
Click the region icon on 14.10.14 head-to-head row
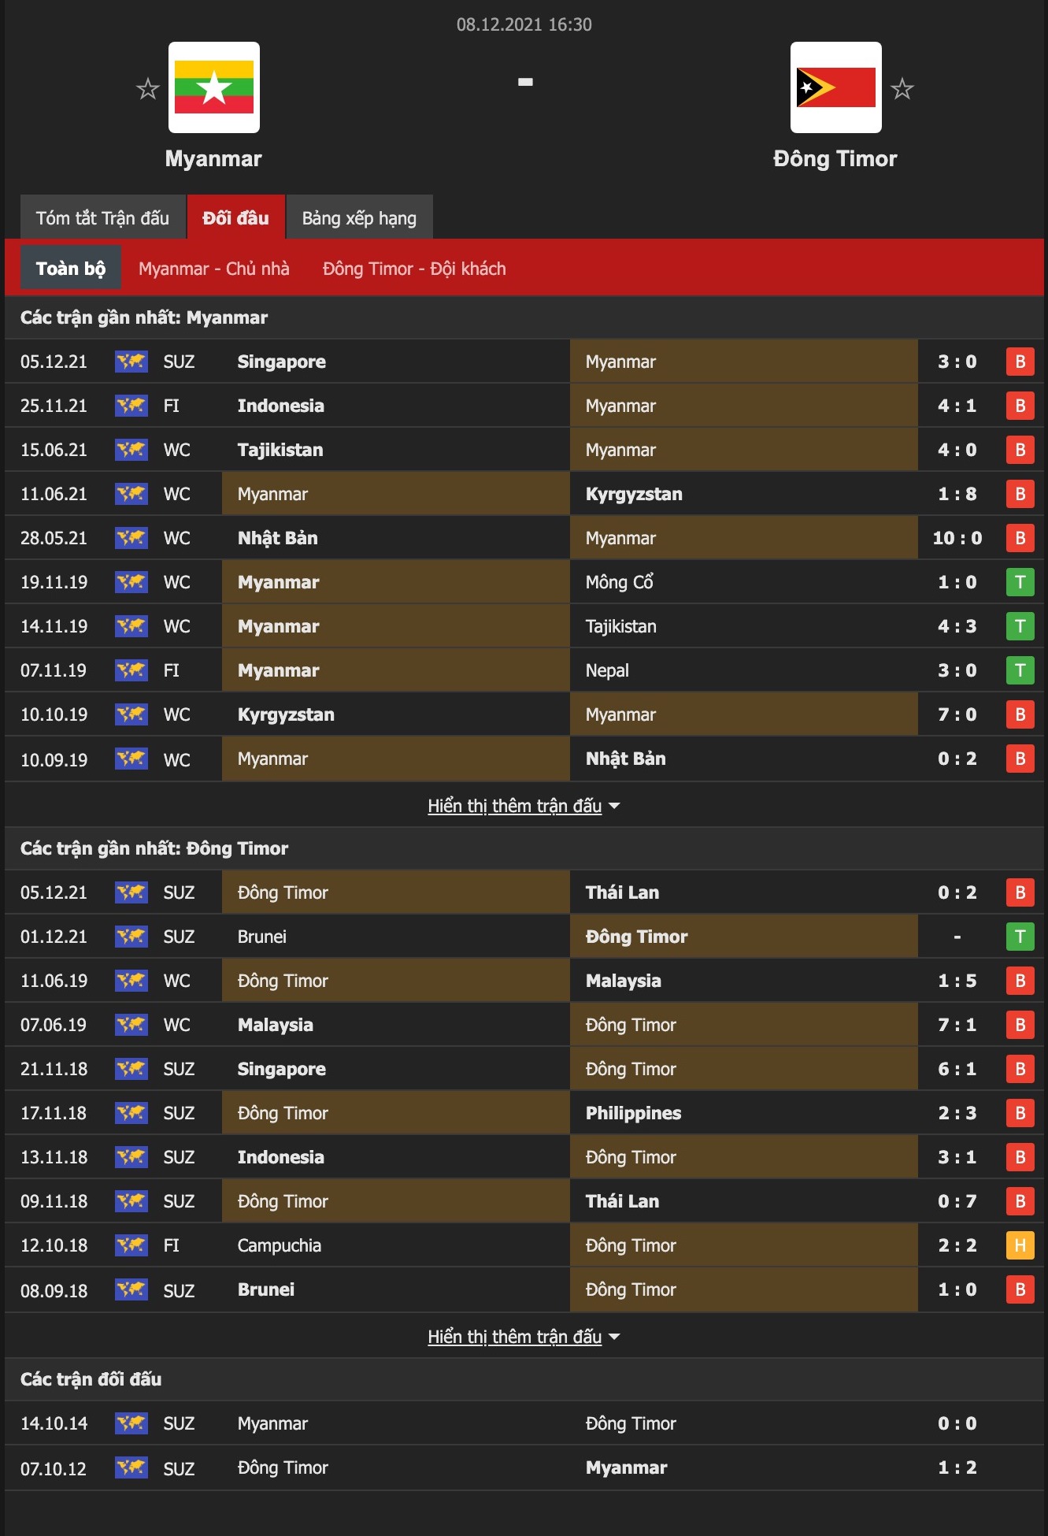click(131, 1423)
